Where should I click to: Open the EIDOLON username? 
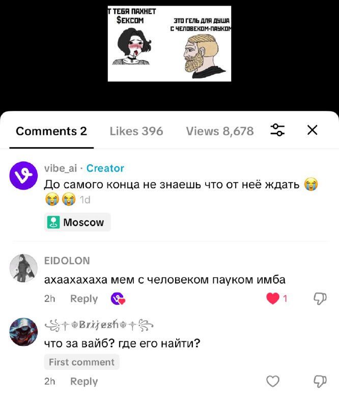[x=67, y=260]
